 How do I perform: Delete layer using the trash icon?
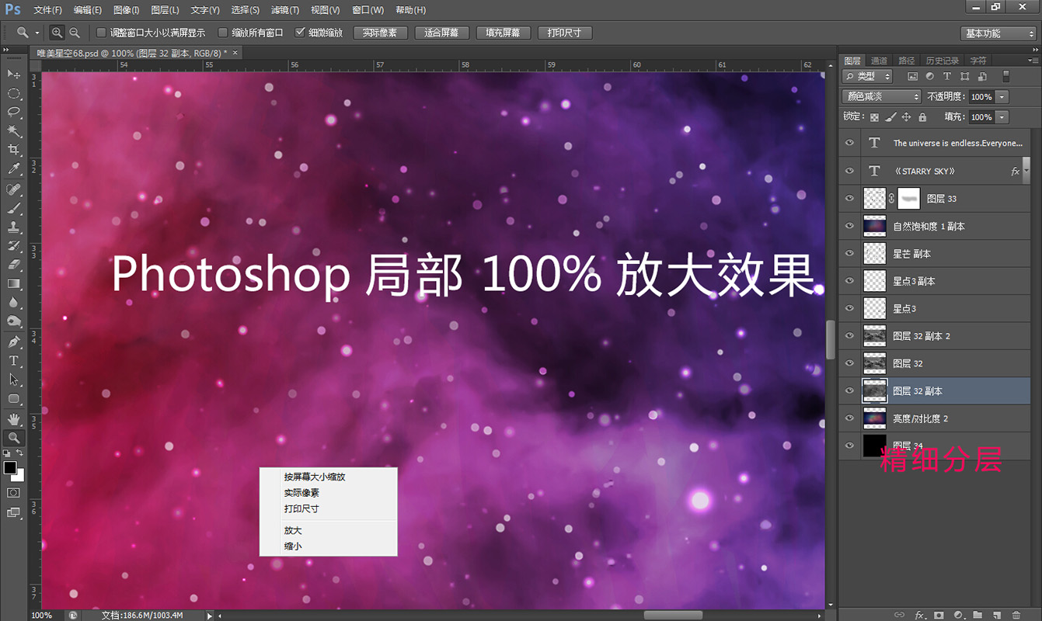tap(1016, 615)
